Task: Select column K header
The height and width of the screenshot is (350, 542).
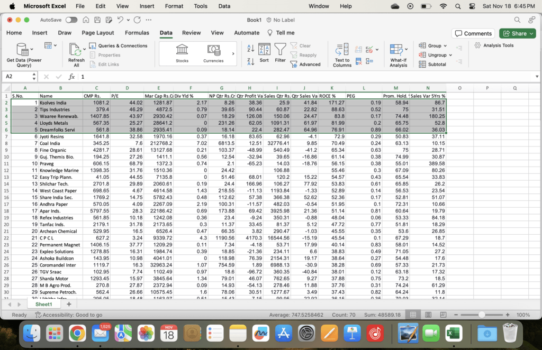Action: [x=332, y=88]
